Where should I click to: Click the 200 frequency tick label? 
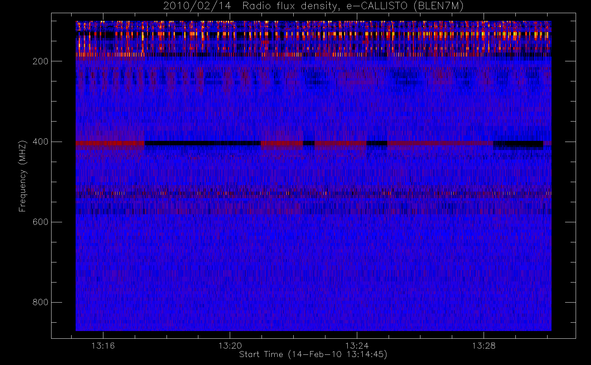[41, 61]
